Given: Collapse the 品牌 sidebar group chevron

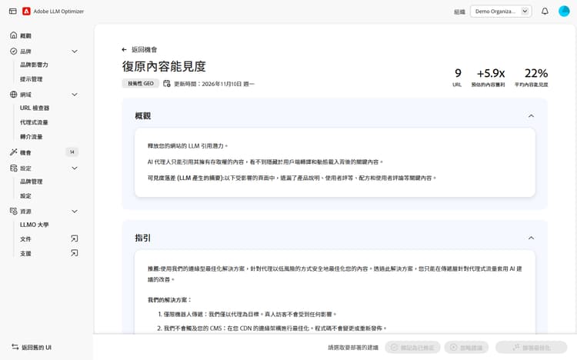Looking at the screenshot, I should [x=75, y=52].
